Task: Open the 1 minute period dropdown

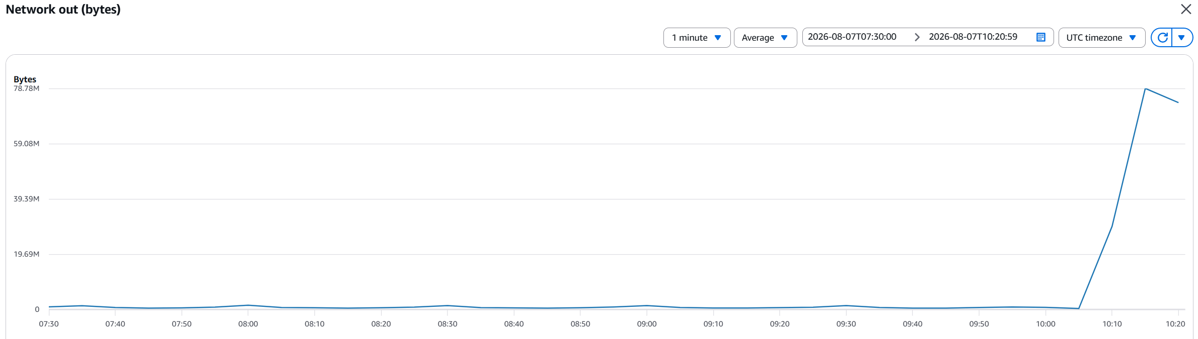Action: (697, 38)
